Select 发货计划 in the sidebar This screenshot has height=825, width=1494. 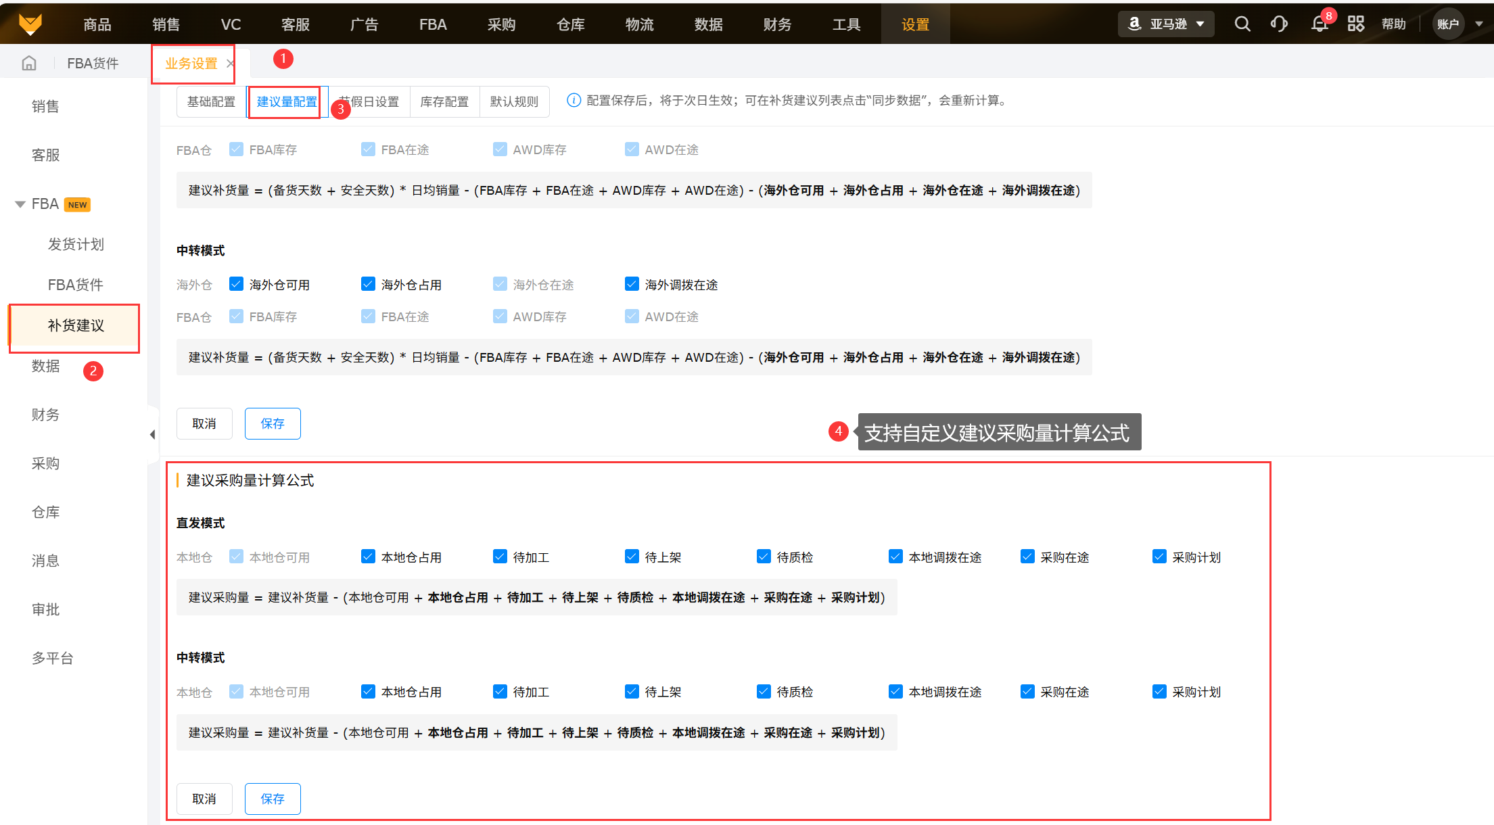[76, 244]
